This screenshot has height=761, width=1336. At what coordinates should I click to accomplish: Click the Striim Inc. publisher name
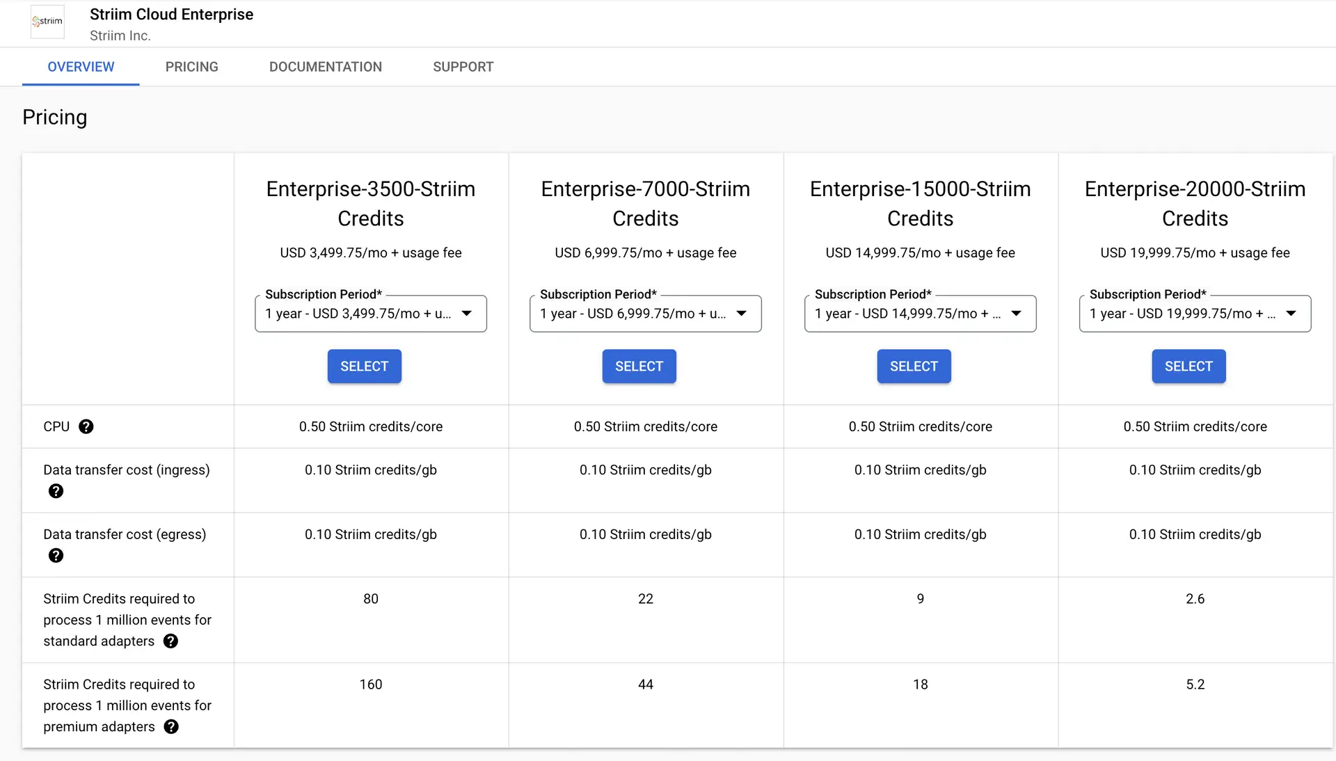120,35
